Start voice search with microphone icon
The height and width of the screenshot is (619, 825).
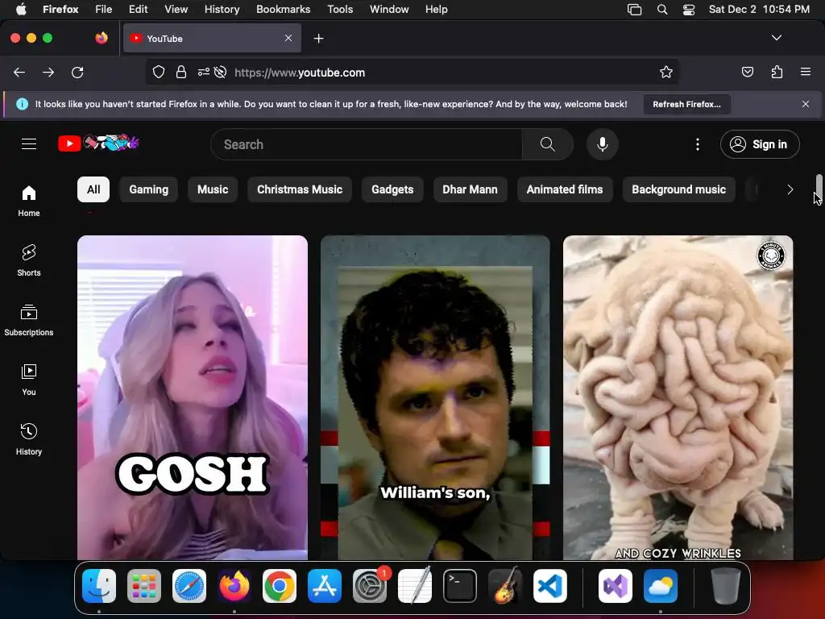click(603, 144)
